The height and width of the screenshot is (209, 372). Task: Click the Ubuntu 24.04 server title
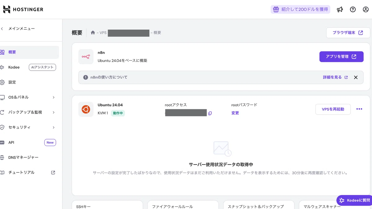(110, 105)
